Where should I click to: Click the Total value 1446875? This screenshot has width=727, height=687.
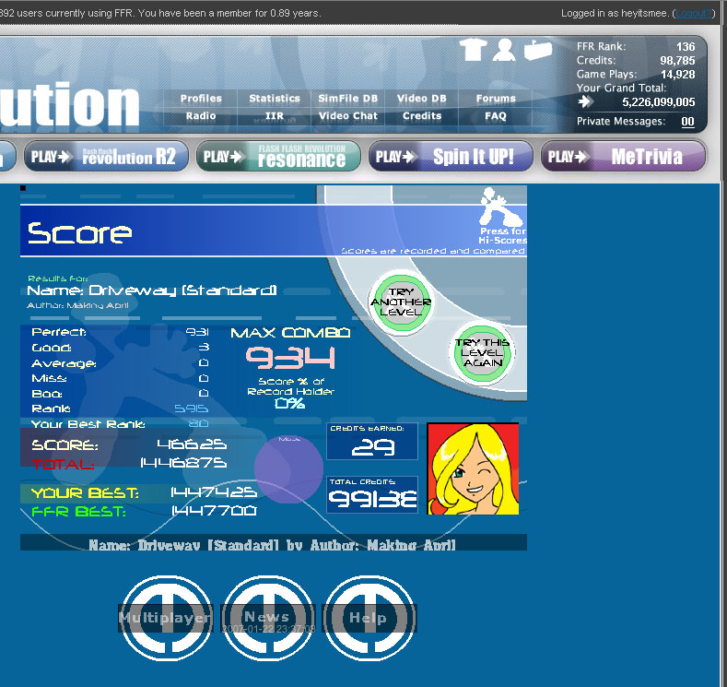[x=183, y=463]
